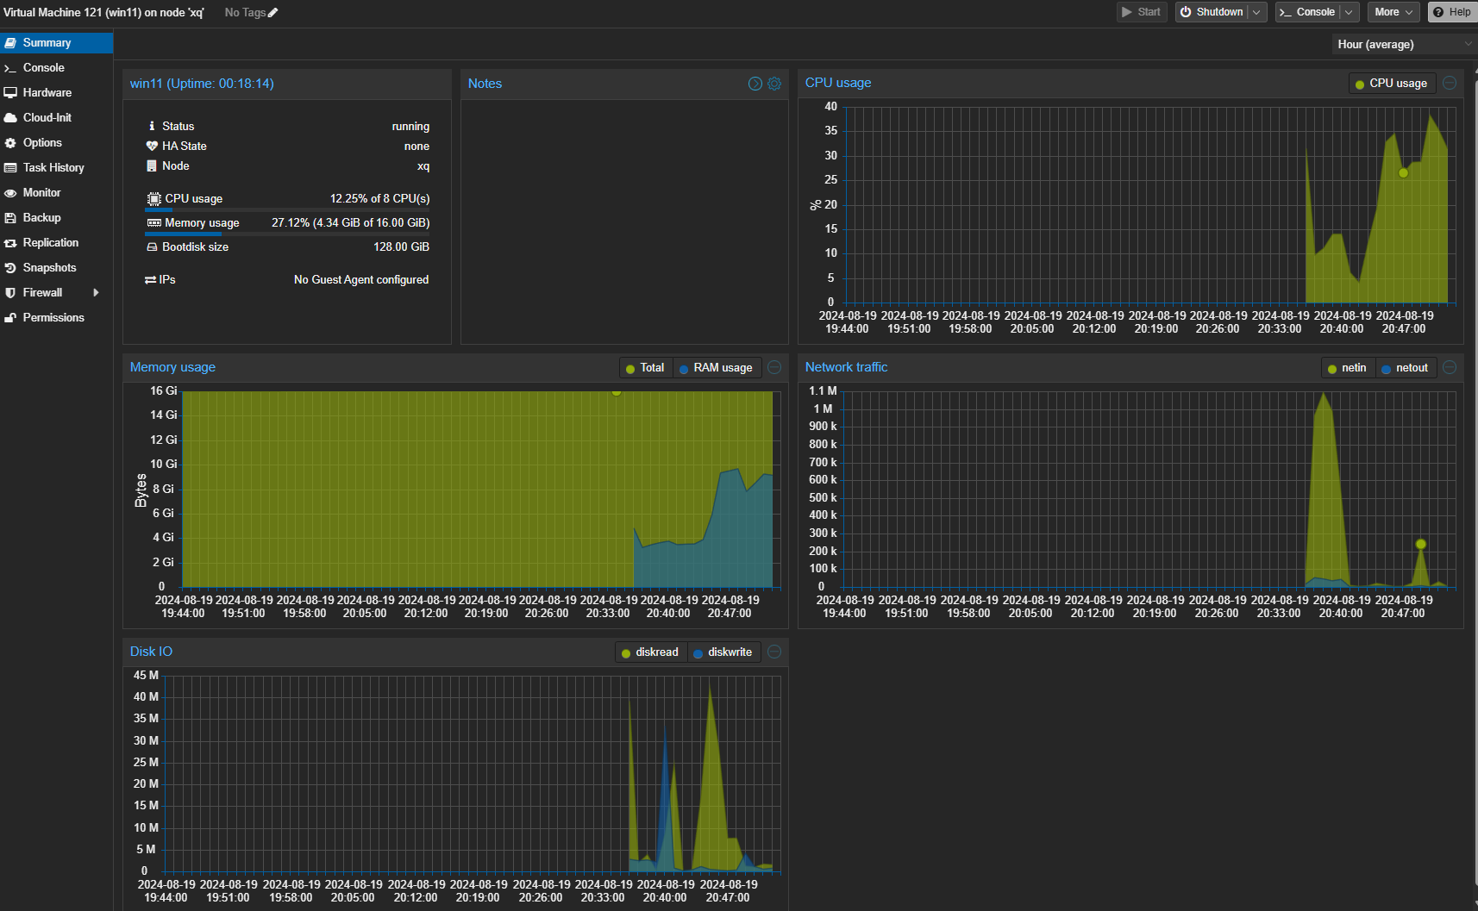Open the More dropdown menu
This screenshot has height=911, width=1478.
[1393, 12]
